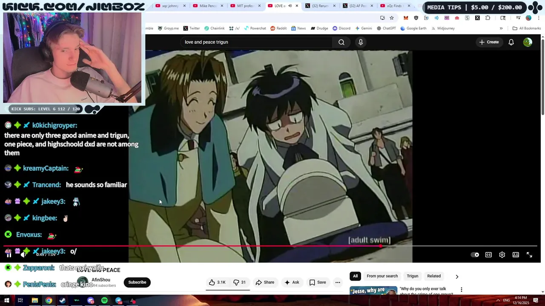Enter fullscreen on the video player
545x306 pixels.
pos(529,255)
